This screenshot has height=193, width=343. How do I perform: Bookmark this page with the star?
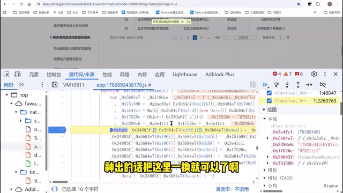coord(299,4)
